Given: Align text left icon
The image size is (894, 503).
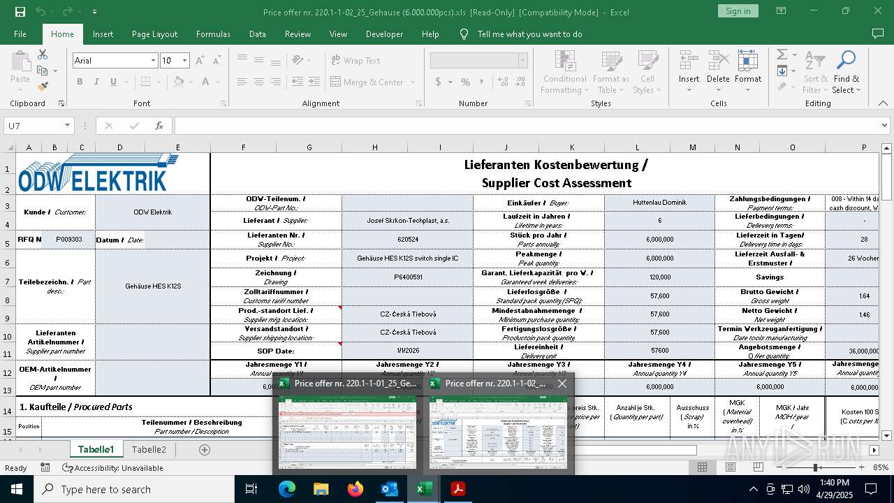Looking at the screenshot, I should (242, 82).
